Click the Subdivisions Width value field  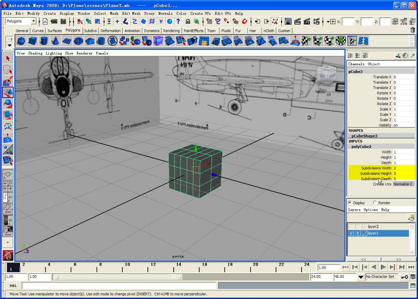point(404,168)
